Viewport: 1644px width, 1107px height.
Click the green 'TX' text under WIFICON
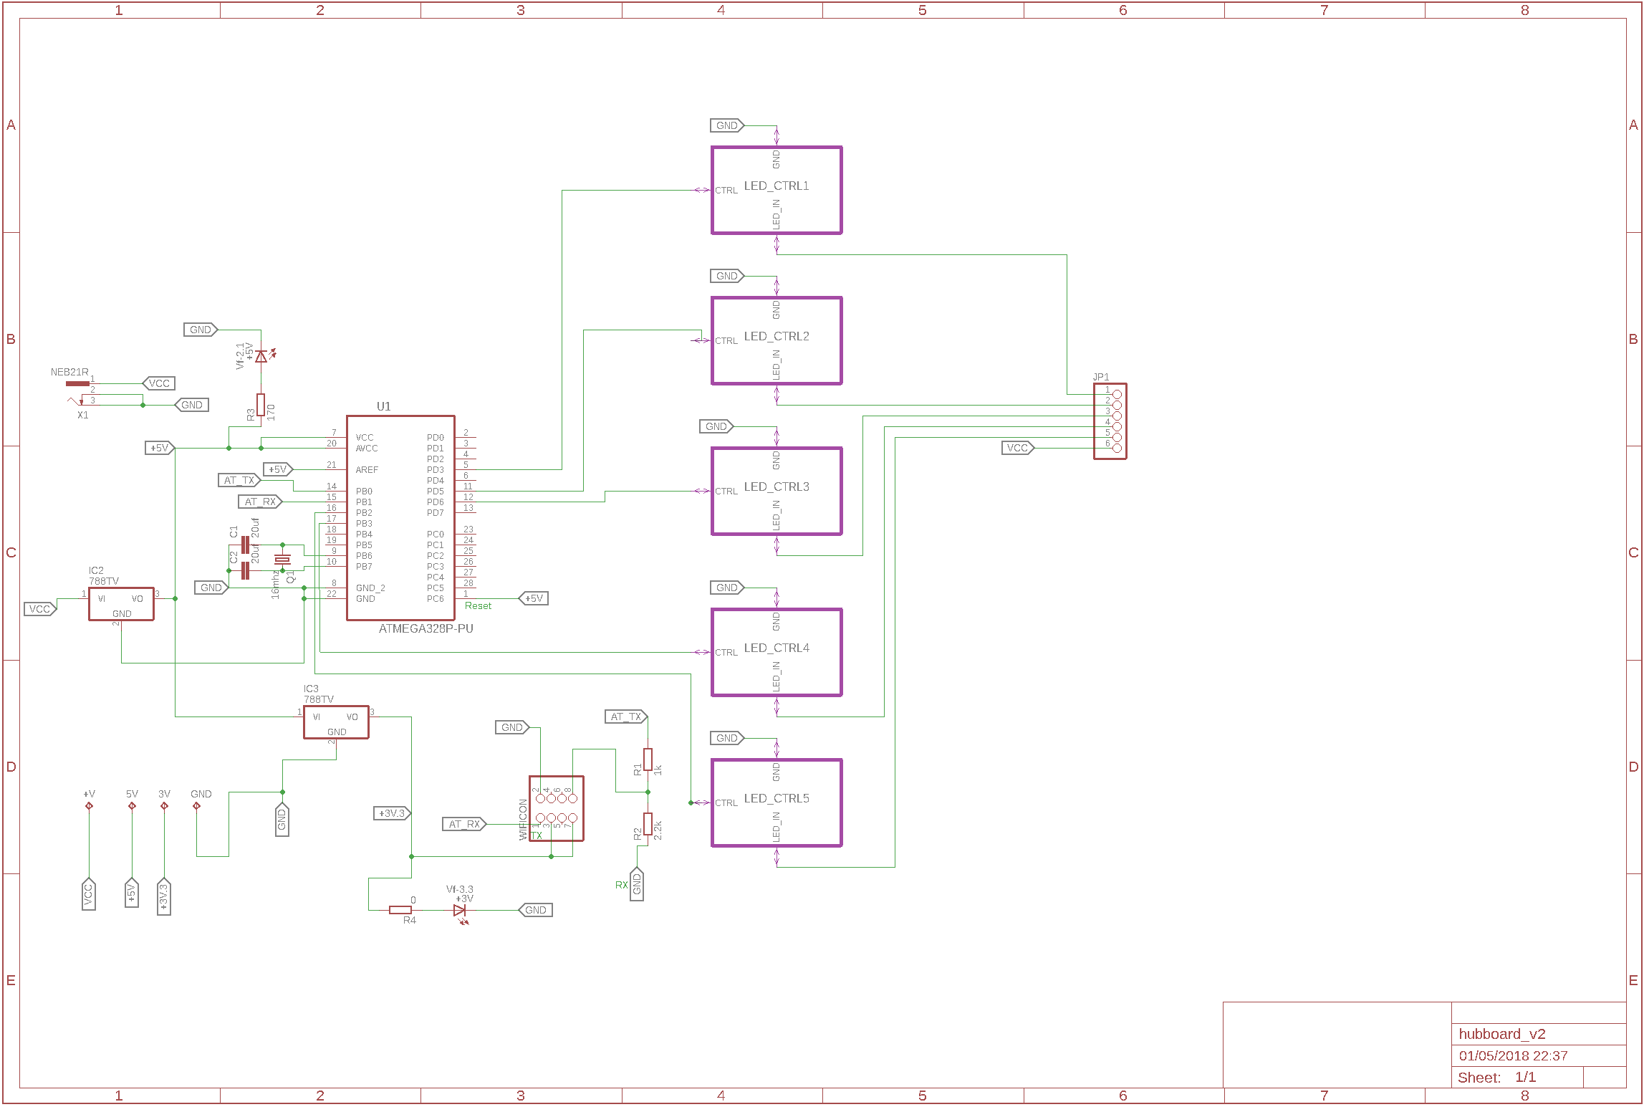537,835
